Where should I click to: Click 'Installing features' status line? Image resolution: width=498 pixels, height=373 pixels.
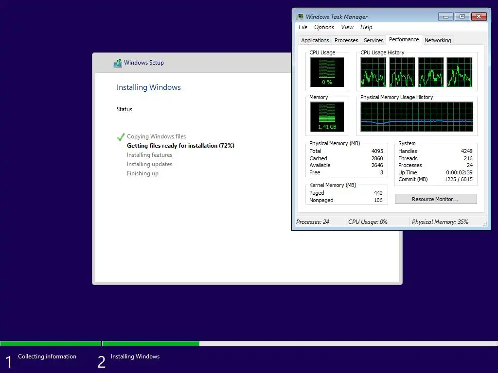149,155
